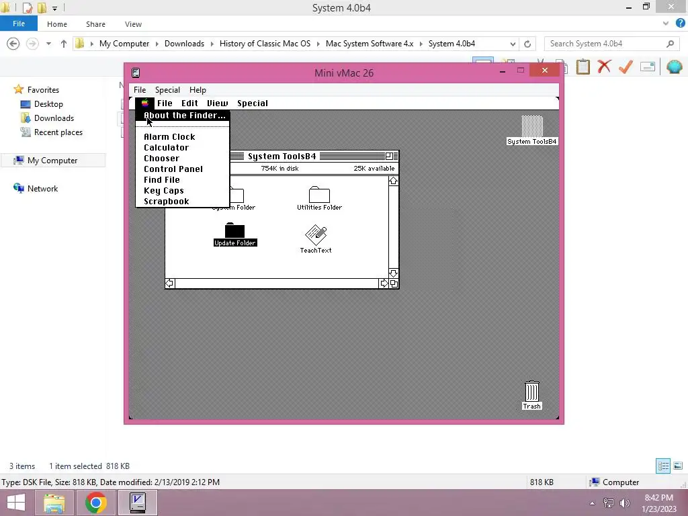Click the teal shell toolbar icon
The width and height of the screenshot is (688, 516).
[x=674, y=67]
